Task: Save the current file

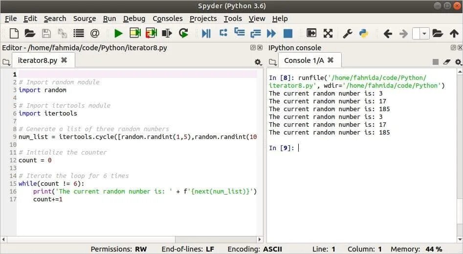Action: [46, 33]
